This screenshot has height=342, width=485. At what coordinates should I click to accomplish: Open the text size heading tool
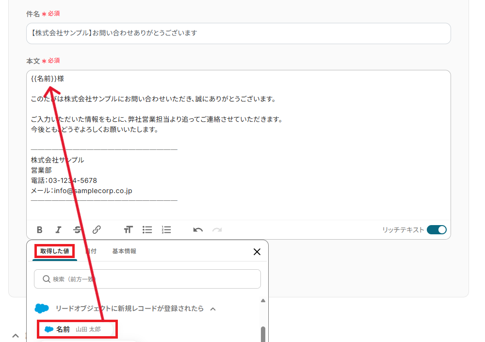pos(128,230)
